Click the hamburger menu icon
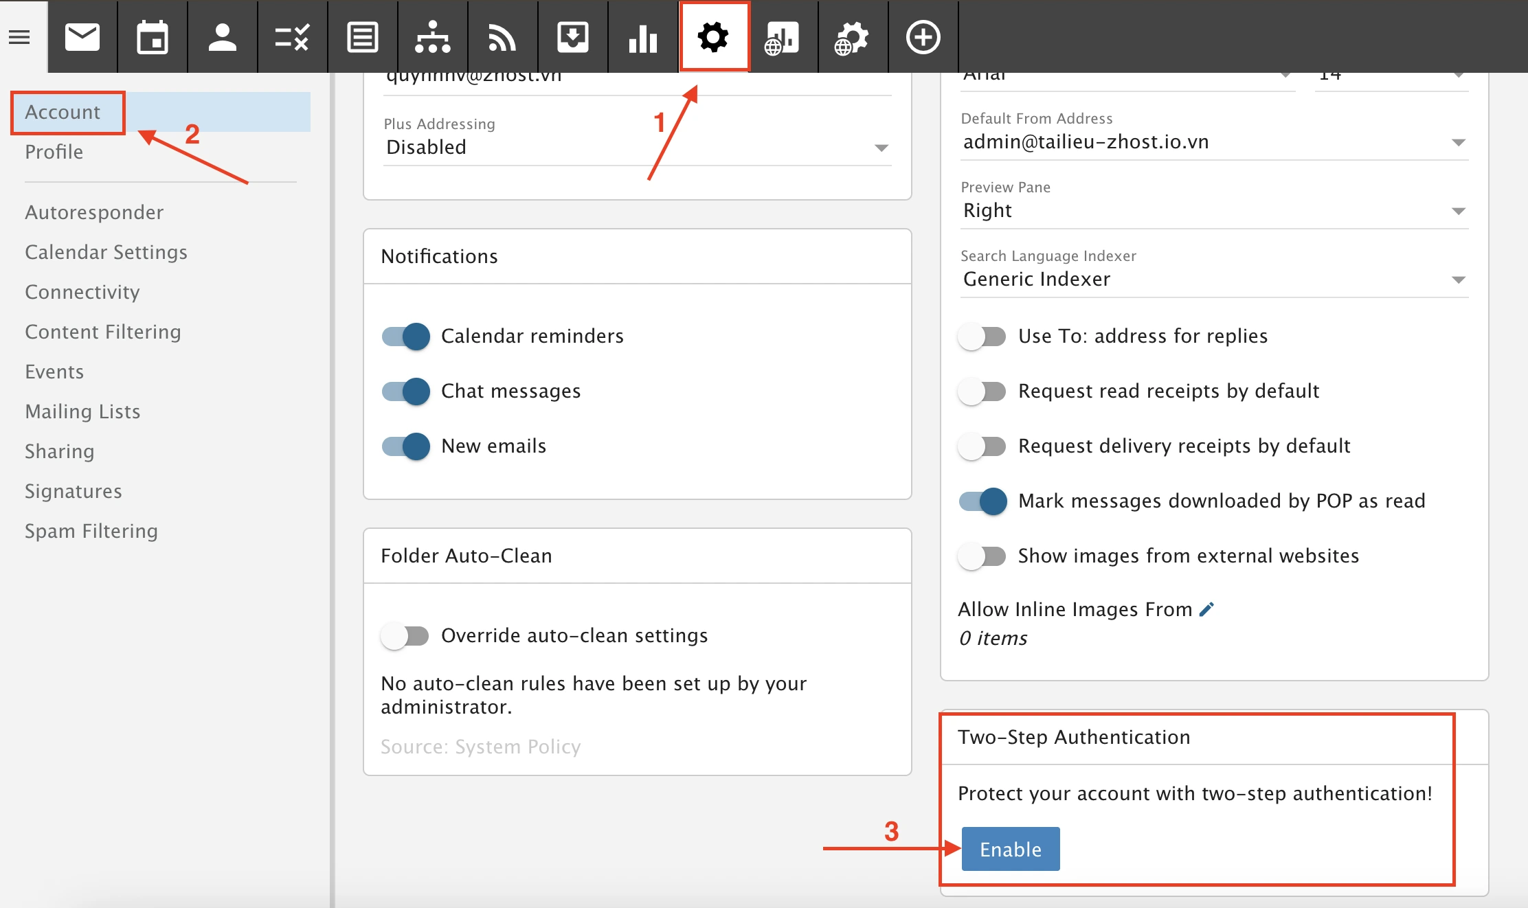 (x=19, y=37)
